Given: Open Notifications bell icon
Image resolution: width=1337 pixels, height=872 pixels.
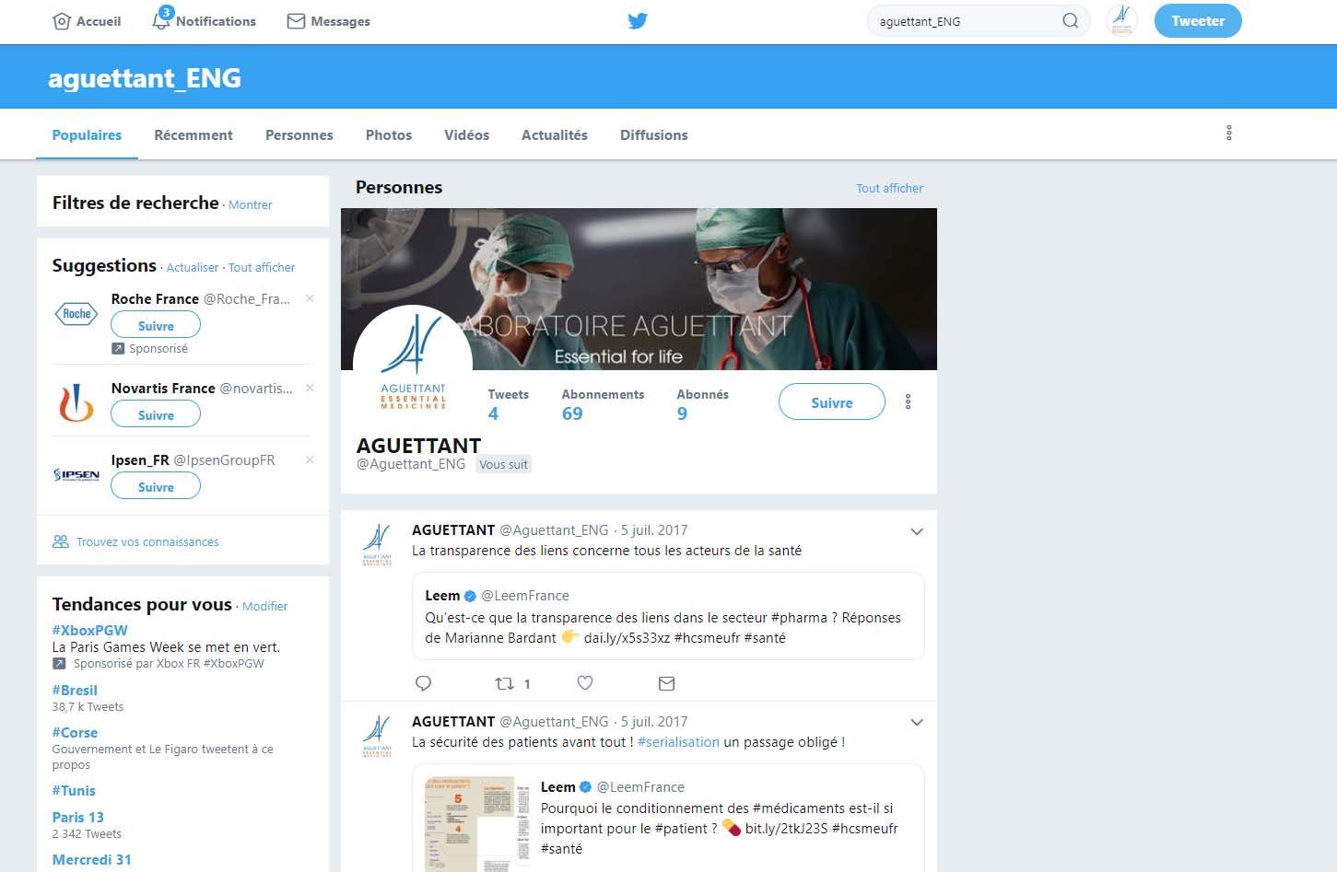Looking at the screenshot, I should point(161,20).
